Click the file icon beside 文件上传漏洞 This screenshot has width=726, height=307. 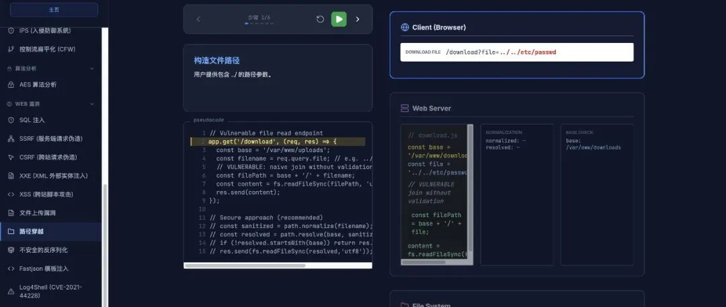coord(11,213)
